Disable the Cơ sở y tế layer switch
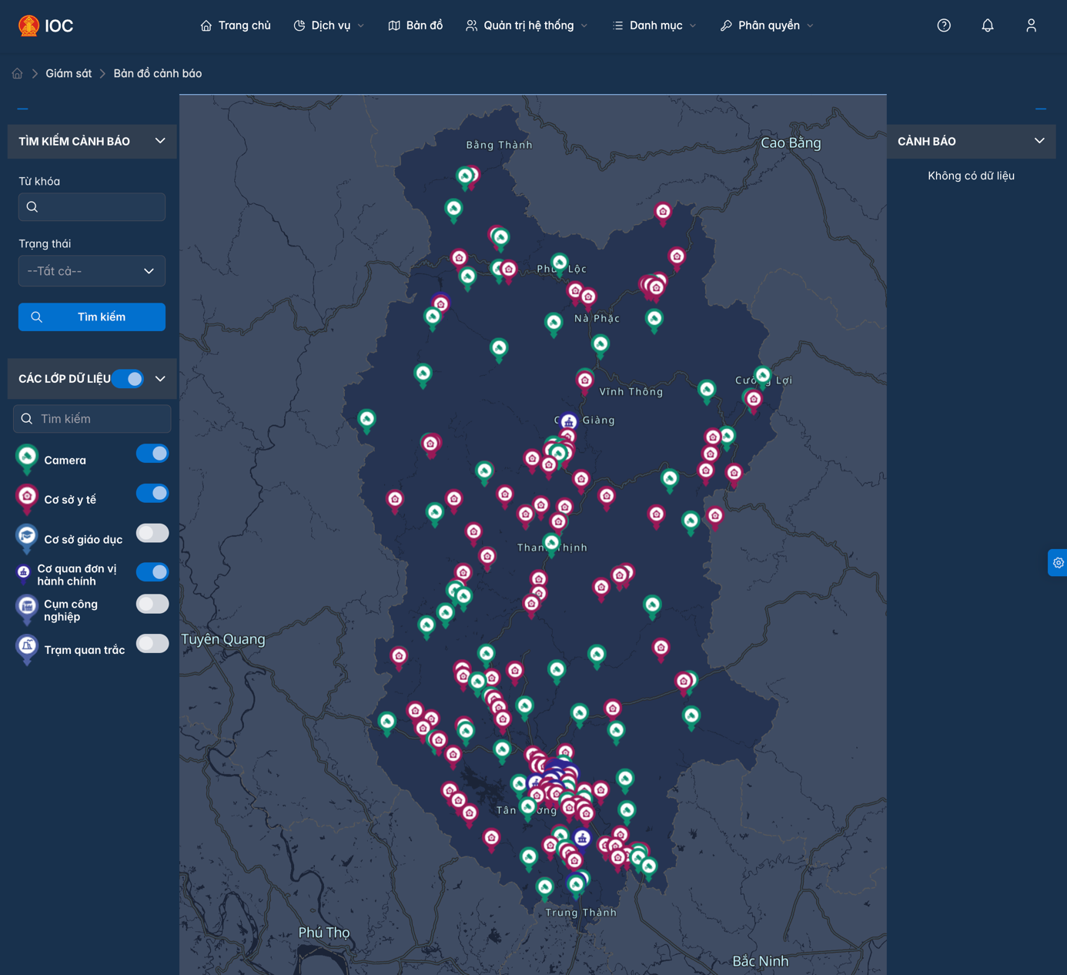Image resolution: width=1067 pixels, height=975 pixels. click(x=152, y=493)
